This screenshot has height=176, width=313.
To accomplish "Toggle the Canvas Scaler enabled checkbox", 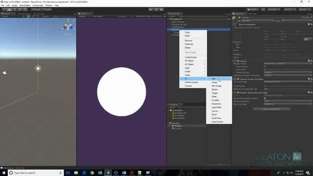I will tap(238, 79).
